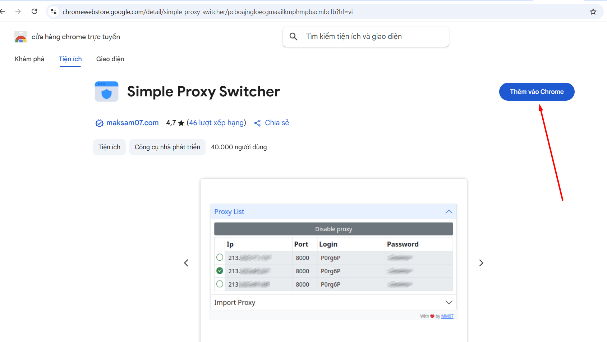Focus the Tìm kiếm tiện ích search field
This screenshot has height=342, width=607.
click(x=366, y=37)
